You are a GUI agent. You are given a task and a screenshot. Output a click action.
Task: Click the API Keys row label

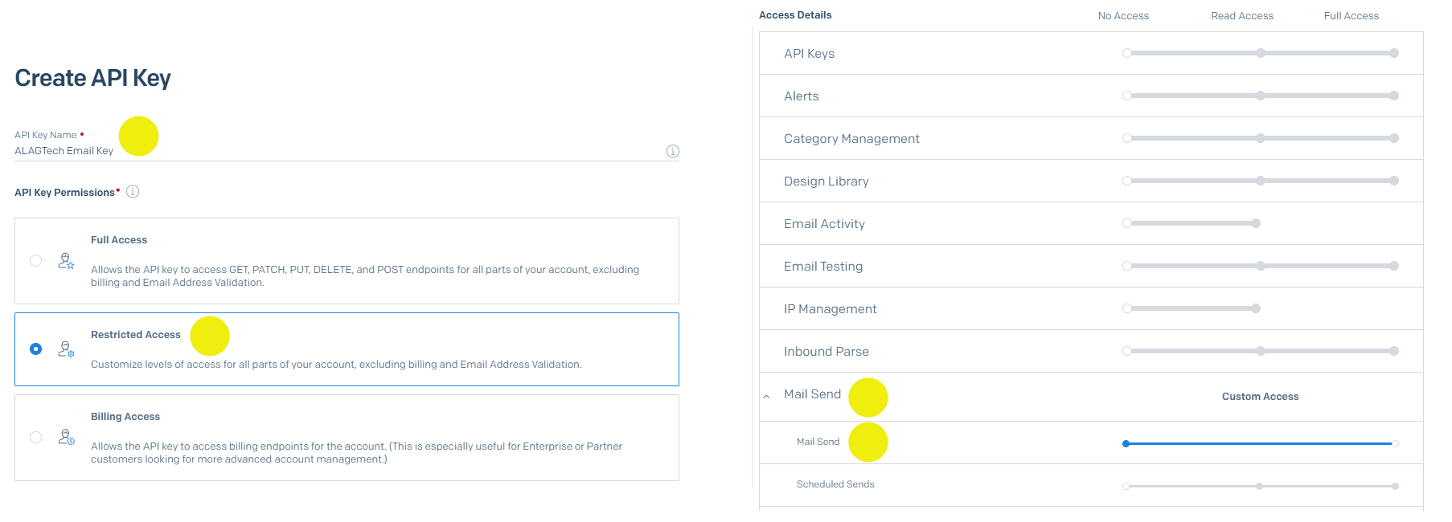click(809, 54)
